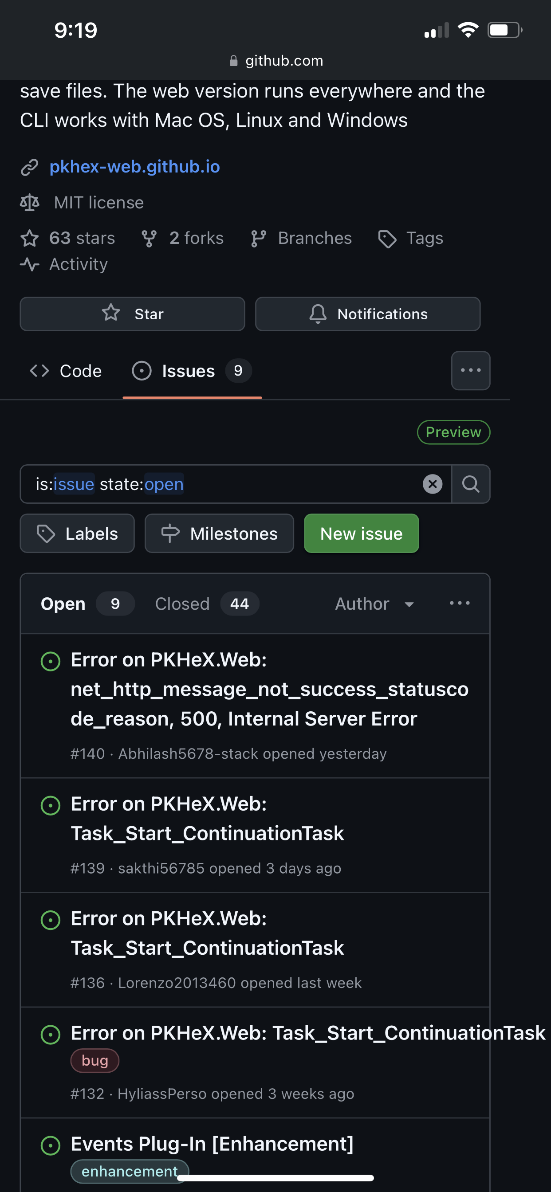Switch to the Code tab
The width and height of the screenshot is (551, 1192).
pyautogui.click(x=66, y=371)
